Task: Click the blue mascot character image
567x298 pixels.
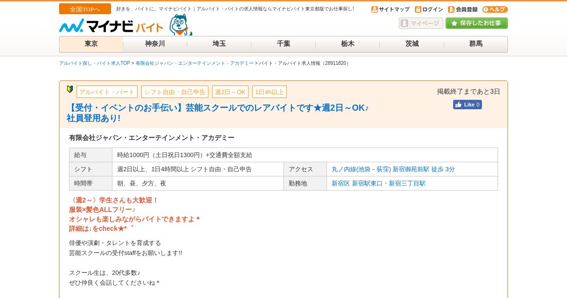Action: [x=180, y=25]
